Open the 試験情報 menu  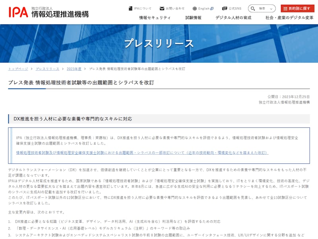tap(193, 18)
